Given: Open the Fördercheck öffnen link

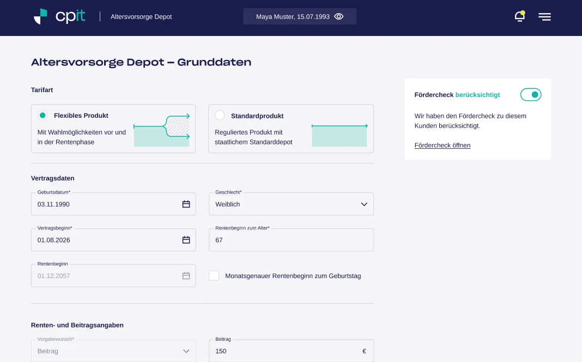Looking at the screenshot, I should pos(442,145).
